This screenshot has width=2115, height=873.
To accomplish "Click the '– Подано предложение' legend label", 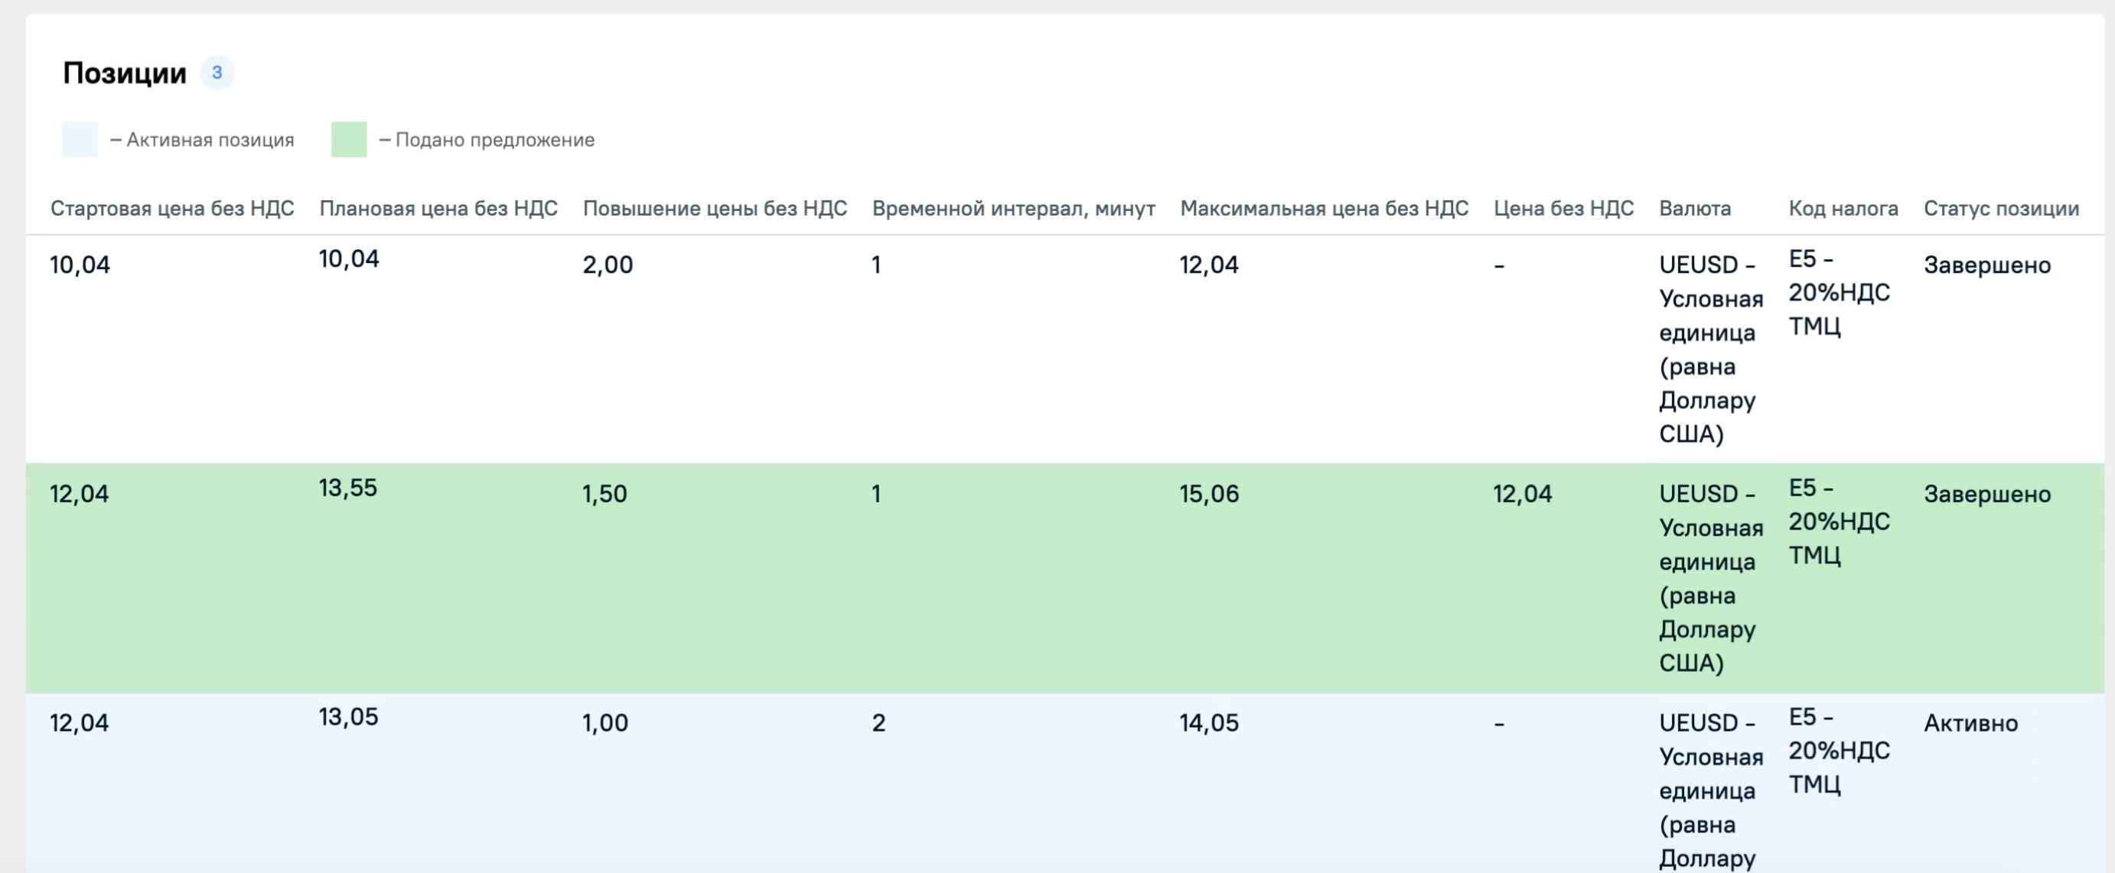I will point(487,139).
